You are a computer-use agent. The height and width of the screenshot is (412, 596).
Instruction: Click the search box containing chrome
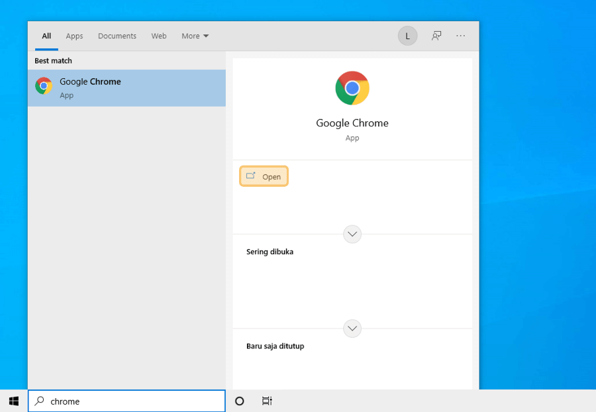126,401
